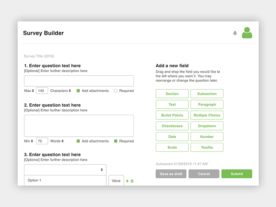Open the Words unit dropdown
This screenshot has width=276, height=207.
(57, 141)
